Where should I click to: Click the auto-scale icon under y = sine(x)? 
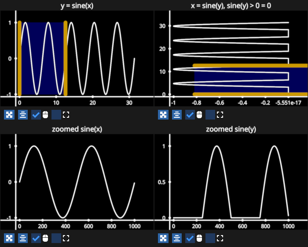coord(9,115)
